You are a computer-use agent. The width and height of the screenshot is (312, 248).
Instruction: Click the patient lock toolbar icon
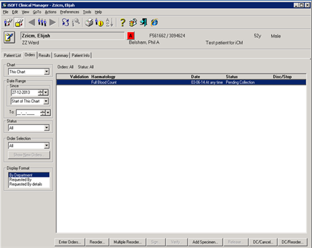[19, 22]
